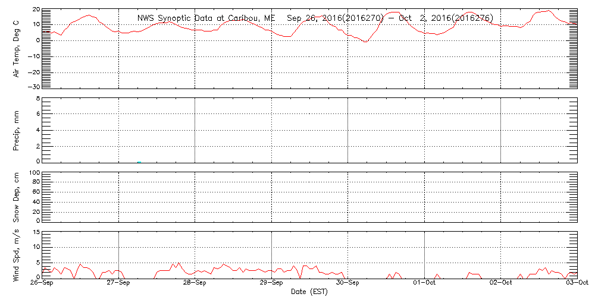Click the "2" tick on the Precip axis
Viewport: 595px width, 297px height.
coord(37,146)
